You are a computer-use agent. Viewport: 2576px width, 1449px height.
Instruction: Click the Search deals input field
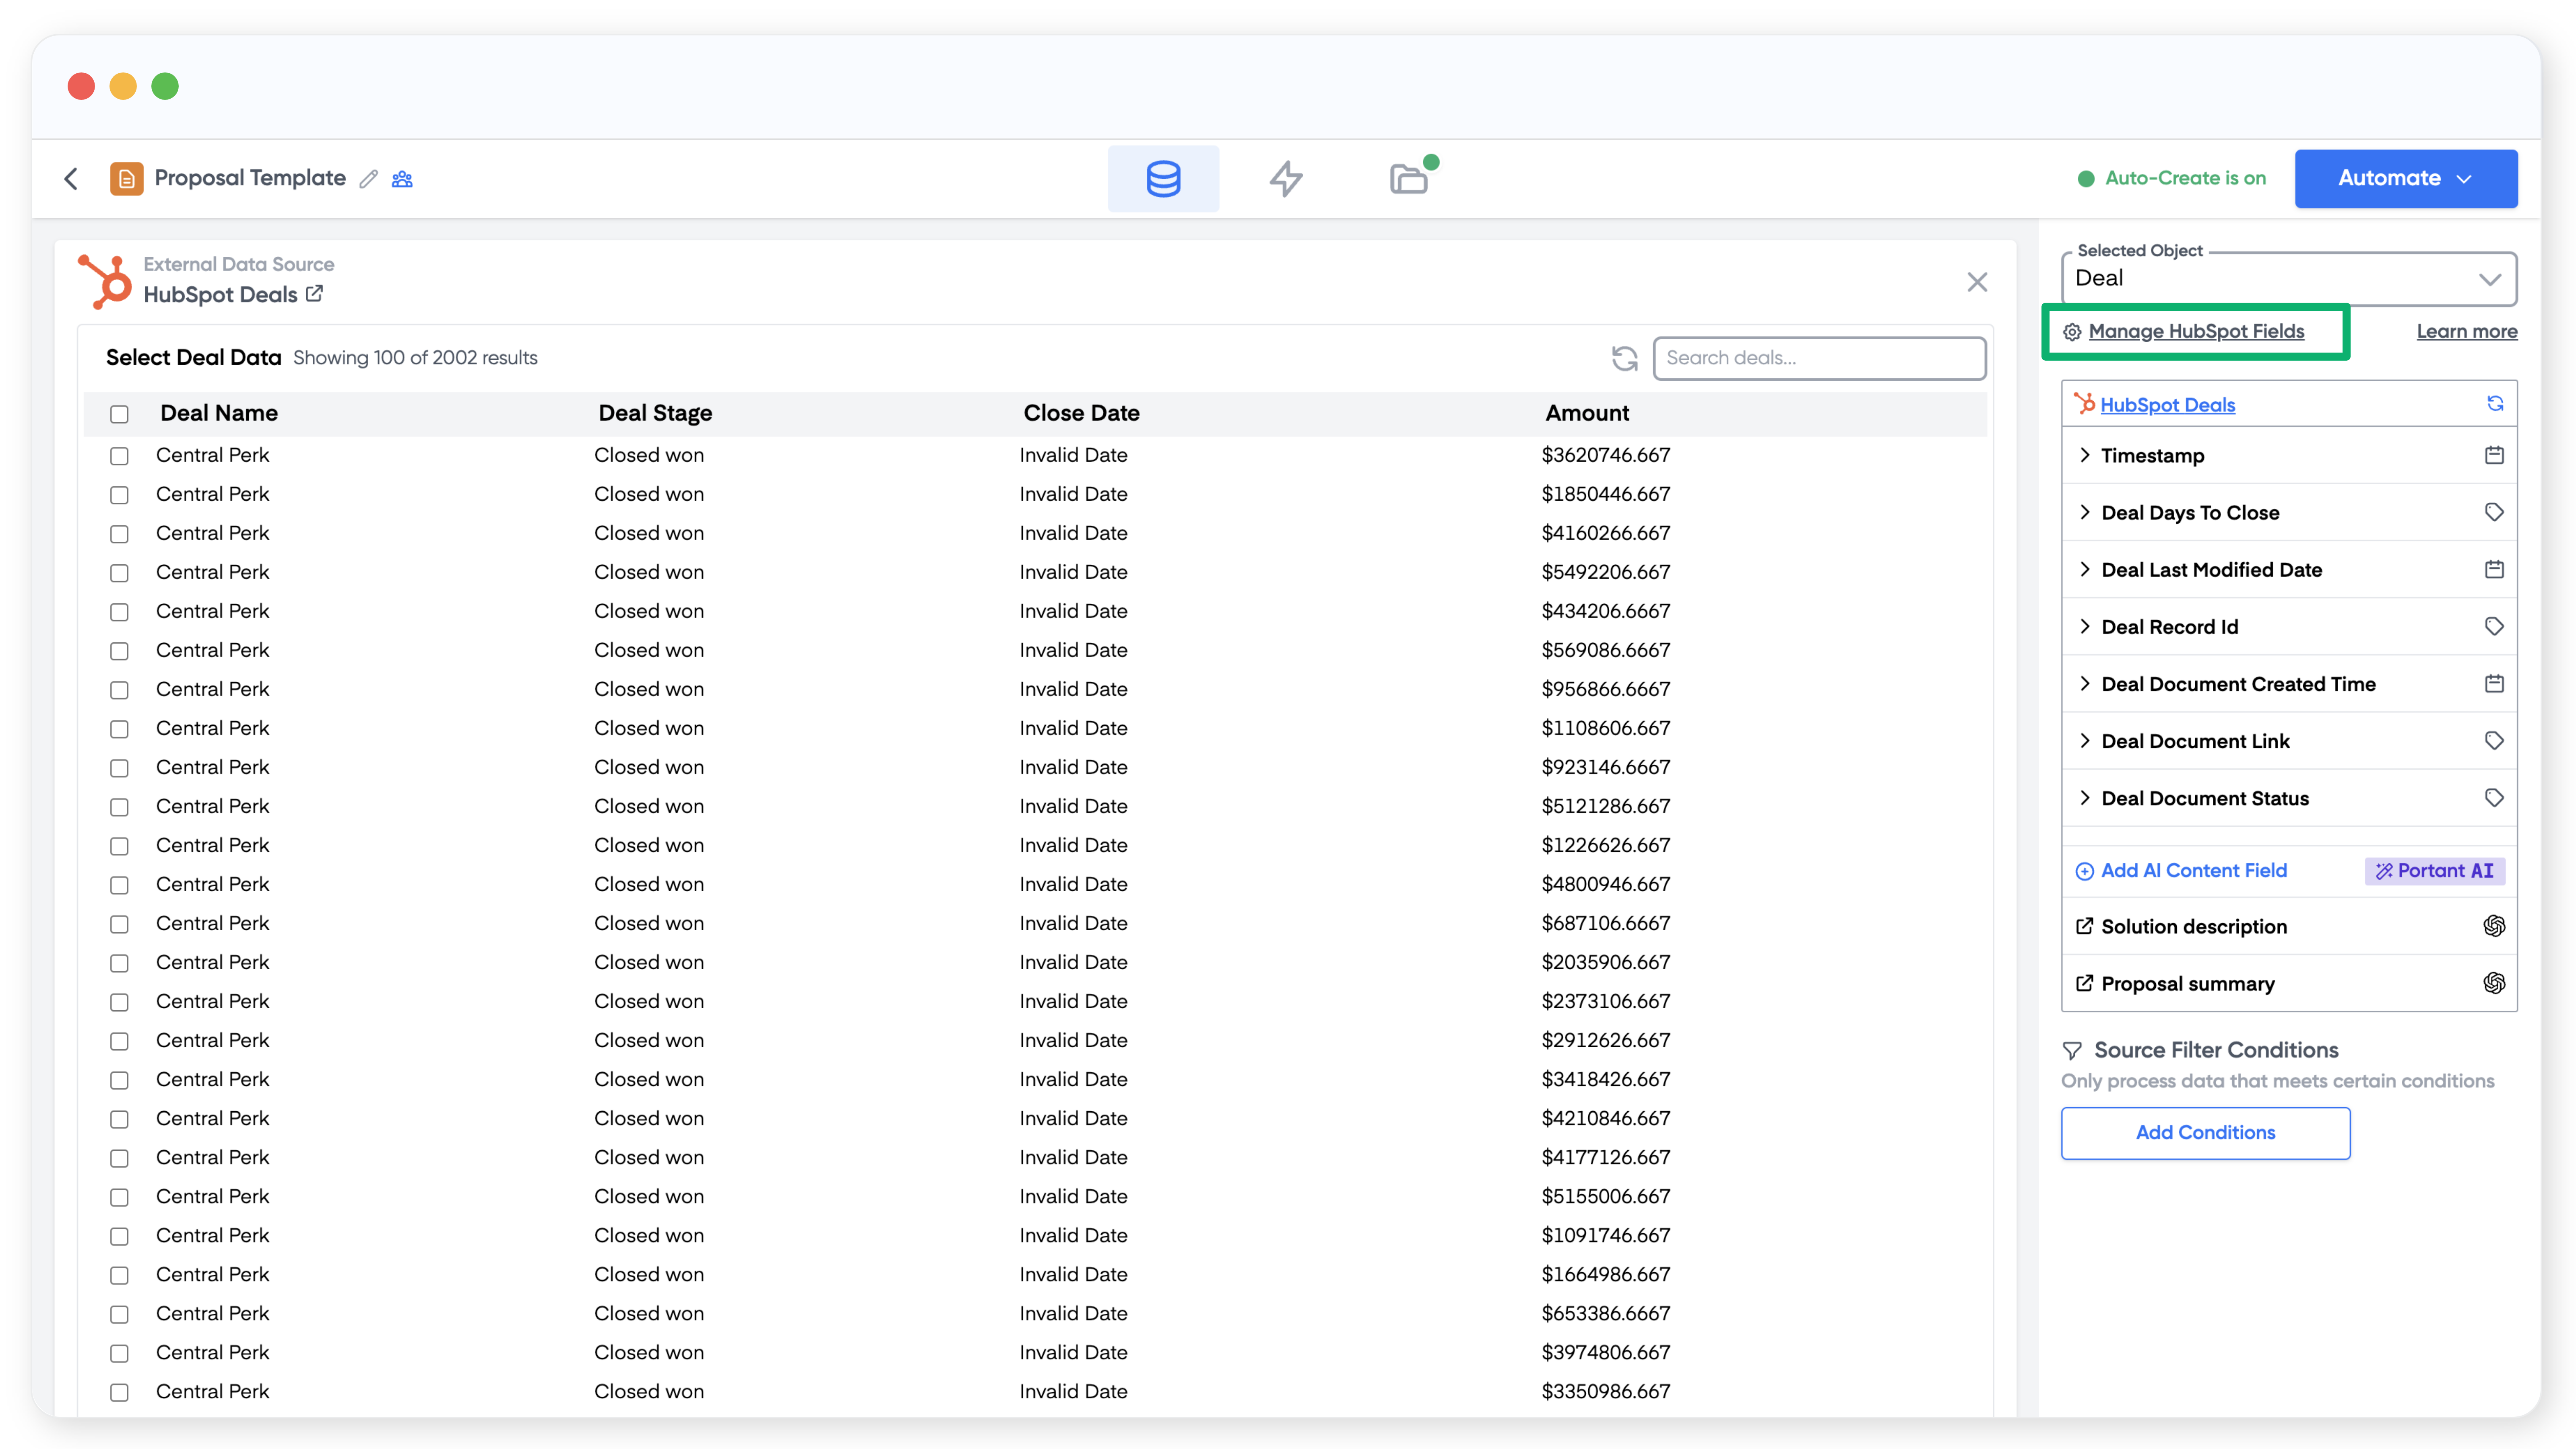point(1818,358)
